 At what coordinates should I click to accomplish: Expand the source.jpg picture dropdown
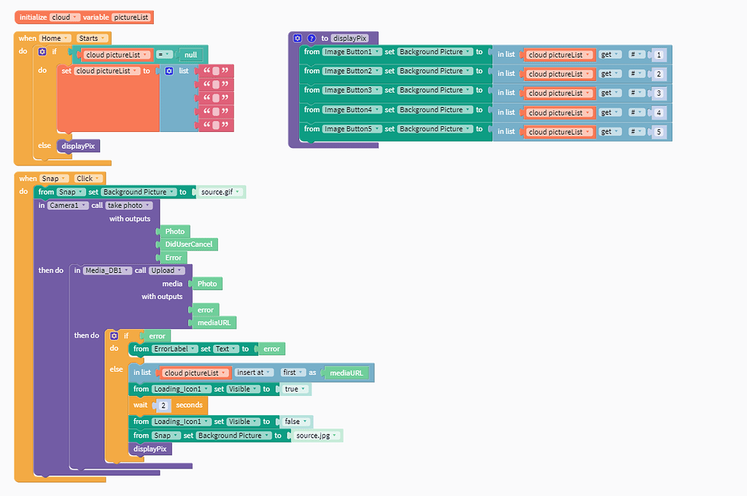click(x=317, y=435)
